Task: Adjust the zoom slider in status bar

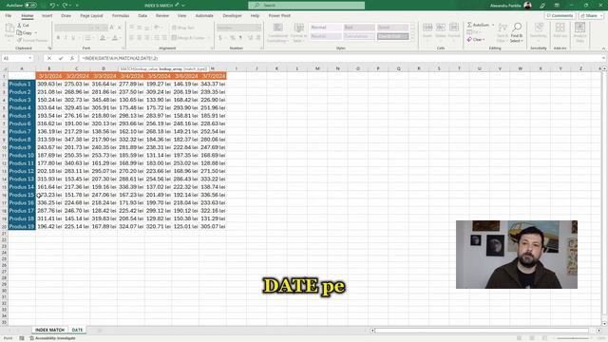Action: click(x=573, y=338)
